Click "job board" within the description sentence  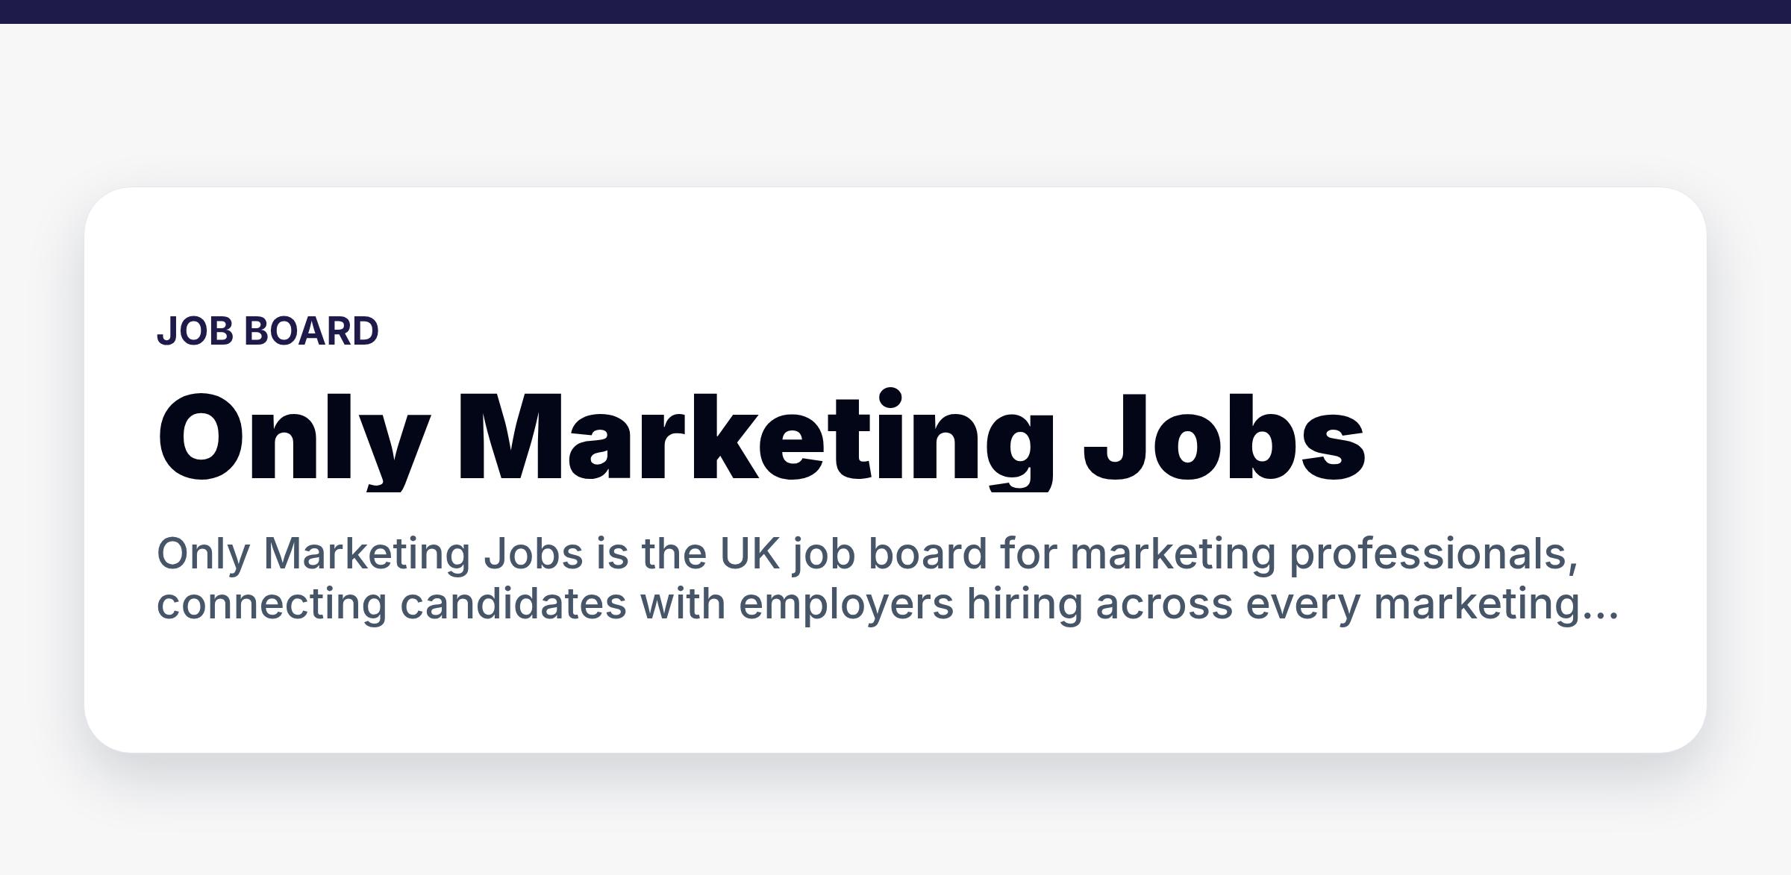point(890,554)
